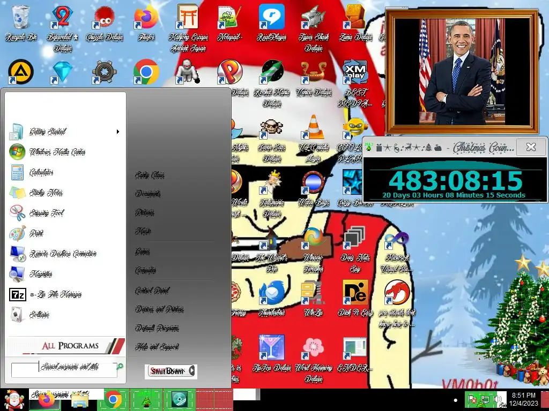Open Chuzzle Deluxe desktop shortcut
The image size is (549, 411).
(x=105, y=23)
